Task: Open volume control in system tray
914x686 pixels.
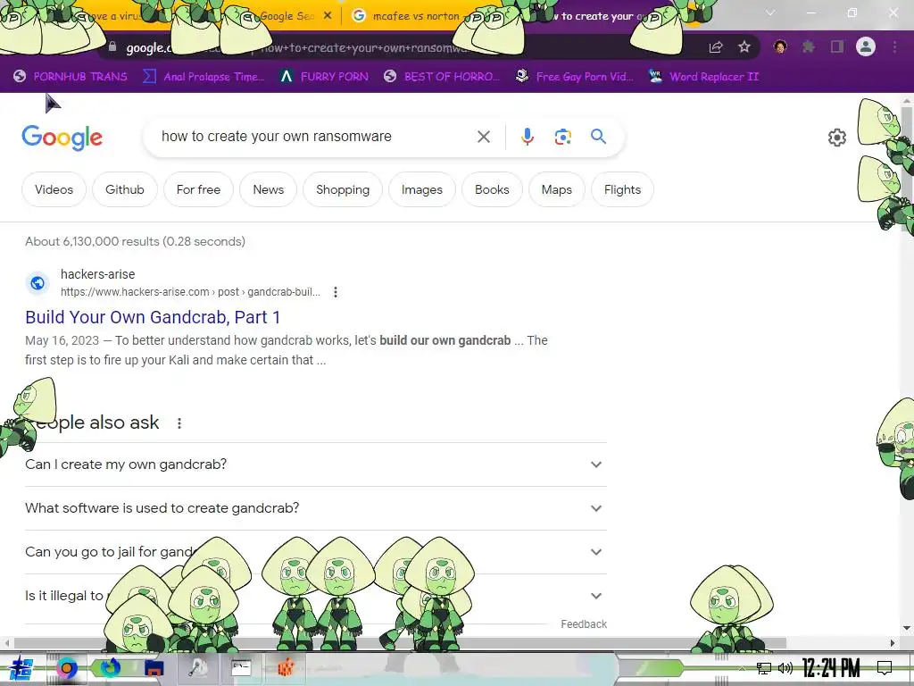Action: (785, 668)
